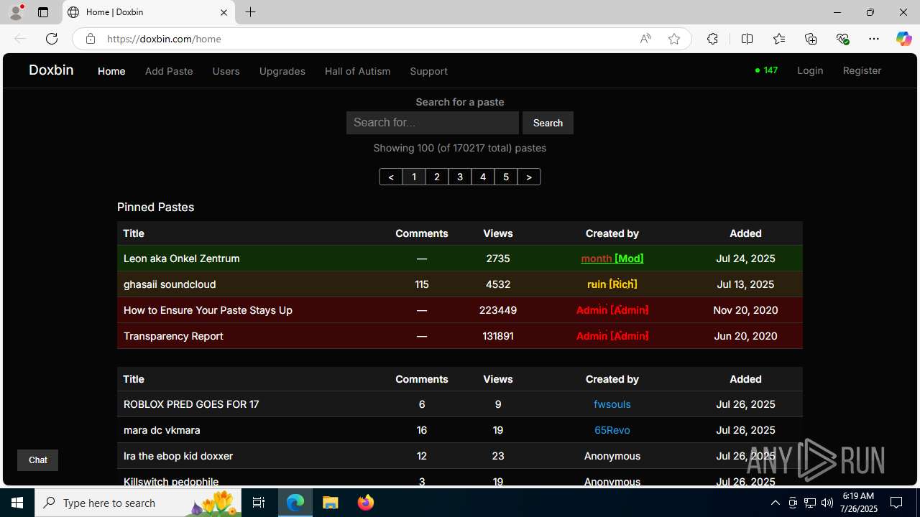Click the 147 online users indicator
Image resolution: width=920 pixels, height=517 pixels.
point(766,70)
